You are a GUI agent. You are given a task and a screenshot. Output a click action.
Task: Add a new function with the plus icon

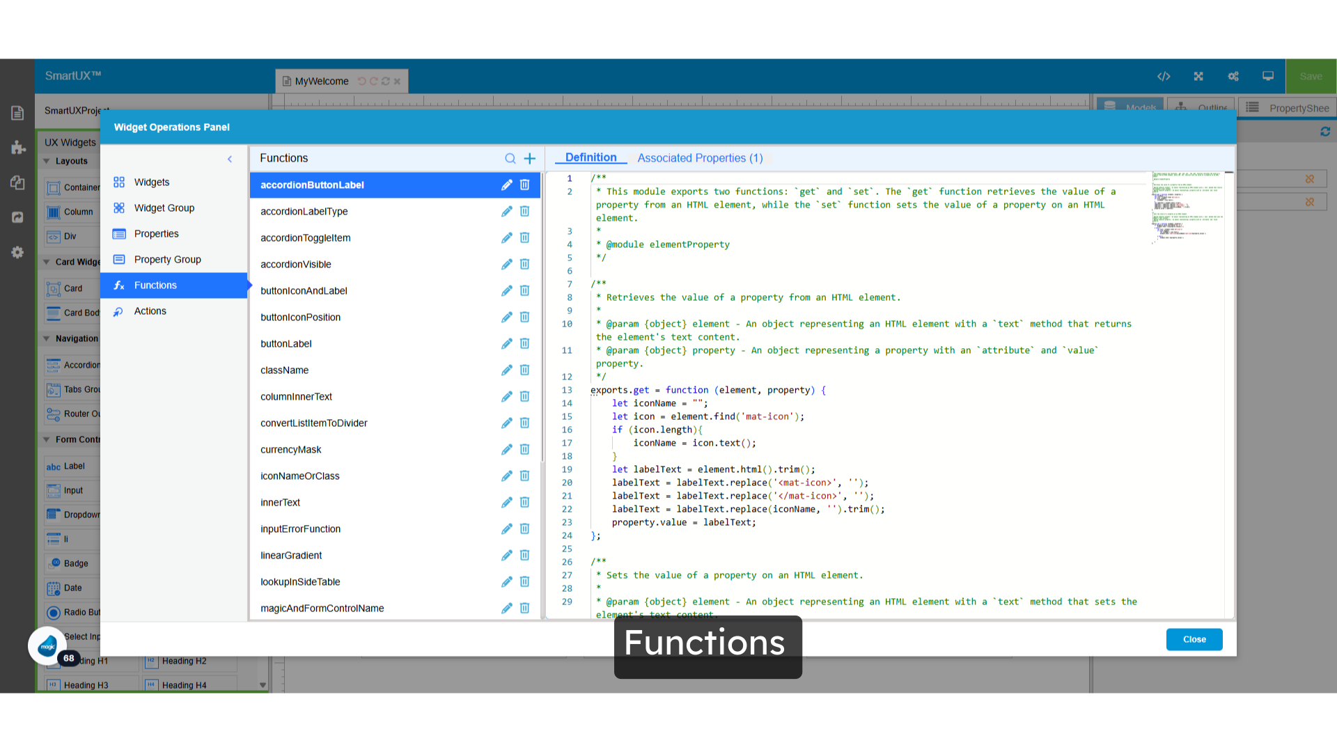[529, 158]
